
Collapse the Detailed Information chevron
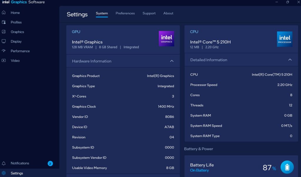point(290,60)
